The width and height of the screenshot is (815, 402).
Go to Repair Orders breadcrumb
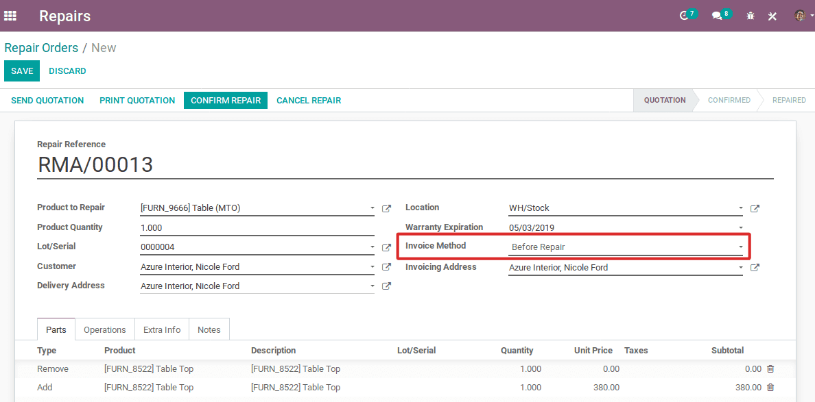click(x=41, y=48)
